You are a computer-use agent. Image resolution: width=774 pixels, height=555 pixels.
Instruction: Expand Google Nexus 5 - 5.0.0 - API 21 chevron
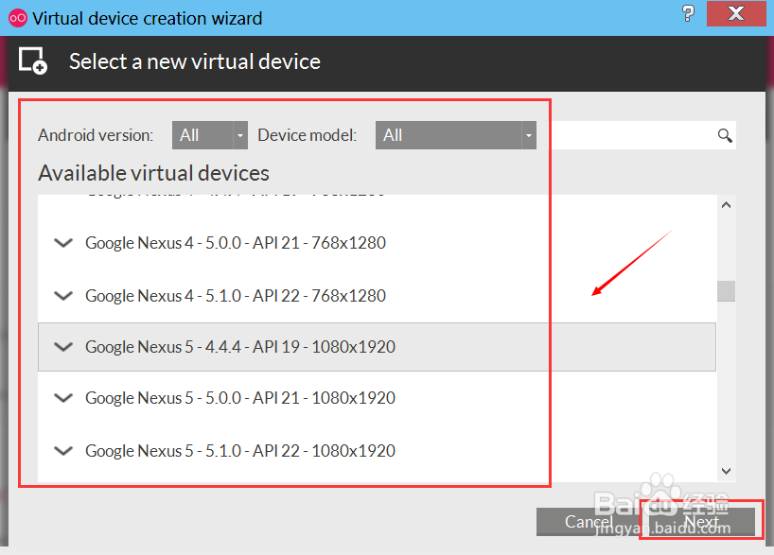click(x=63, y=398)
